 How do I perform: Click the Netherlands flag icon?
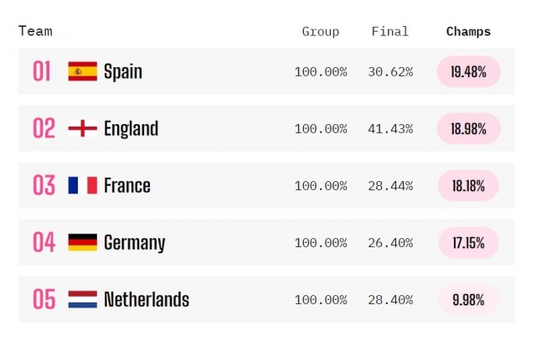(x=82, y=299)
